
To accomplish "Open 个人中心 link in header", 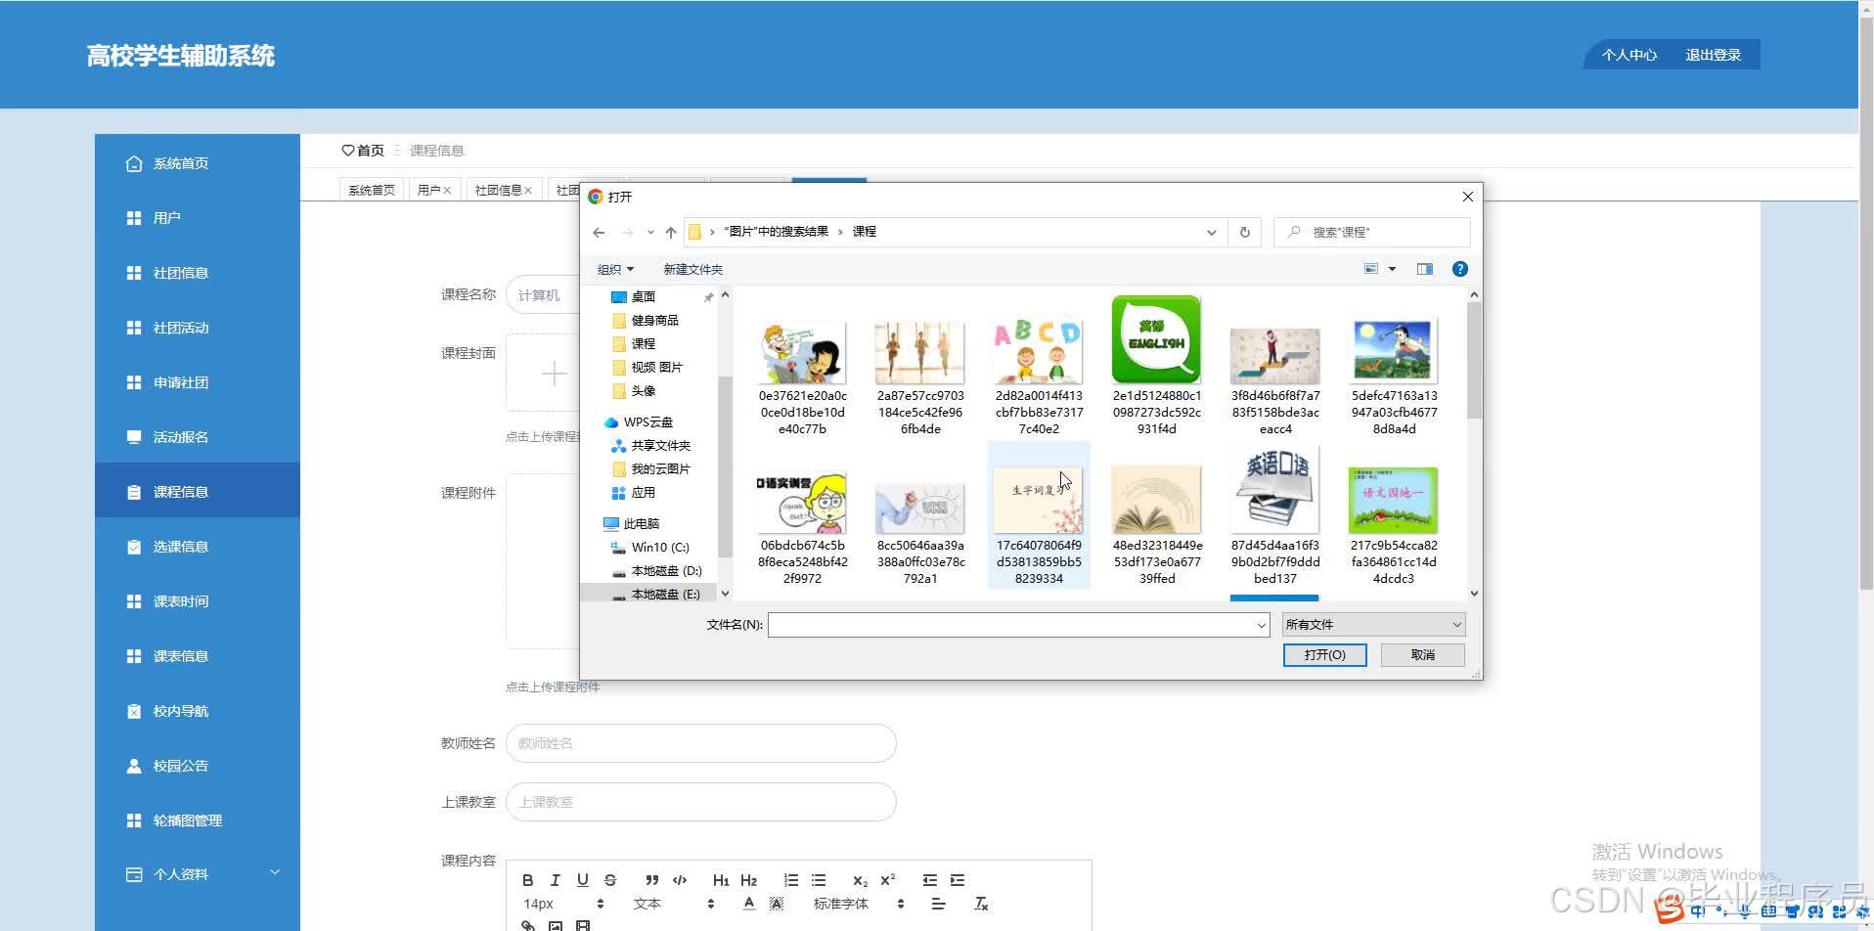I will (1629, 55).
